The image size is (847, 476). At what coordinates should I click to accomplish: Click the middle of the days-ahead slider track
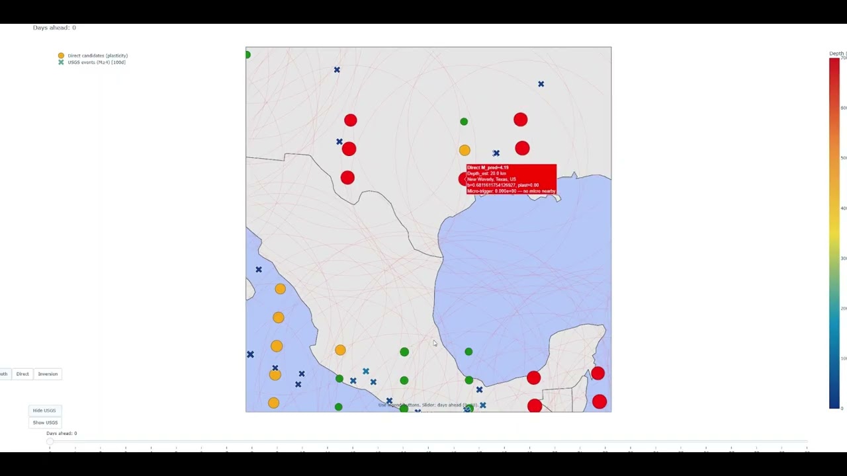(428, 441)
